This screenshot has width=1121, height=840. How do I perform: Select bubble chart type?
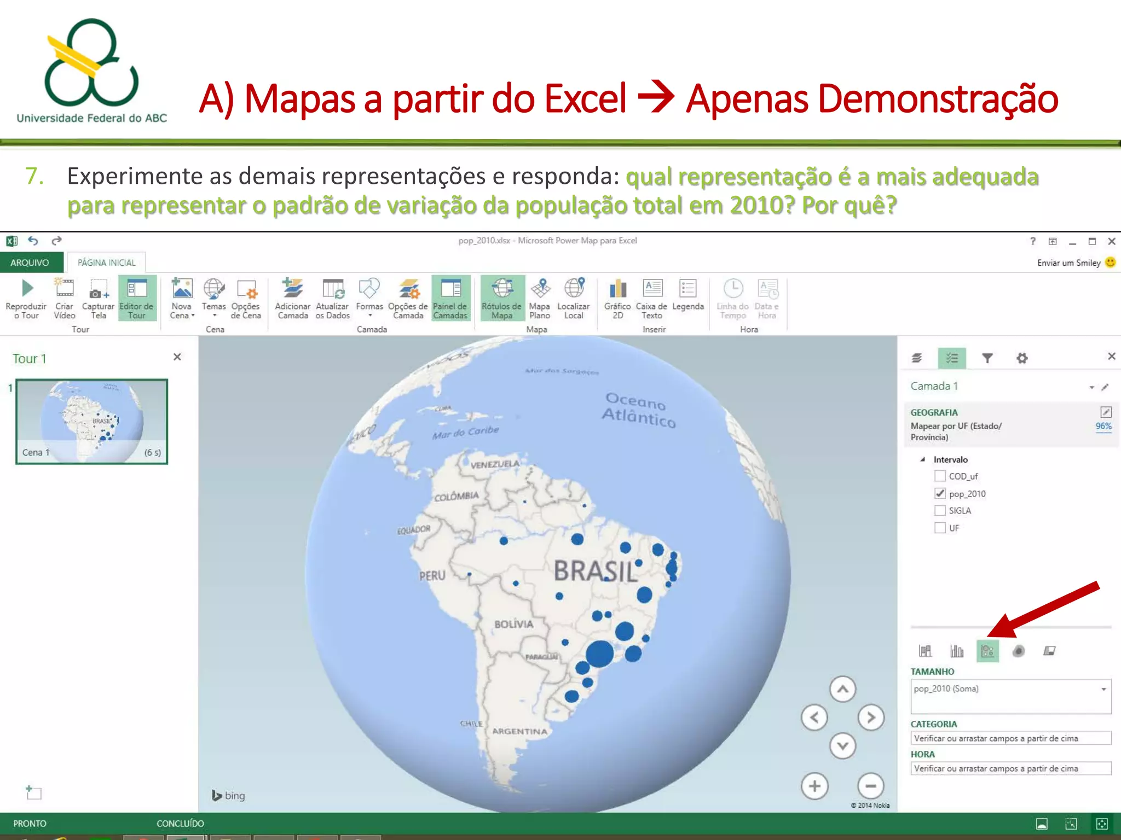[988, 651]
